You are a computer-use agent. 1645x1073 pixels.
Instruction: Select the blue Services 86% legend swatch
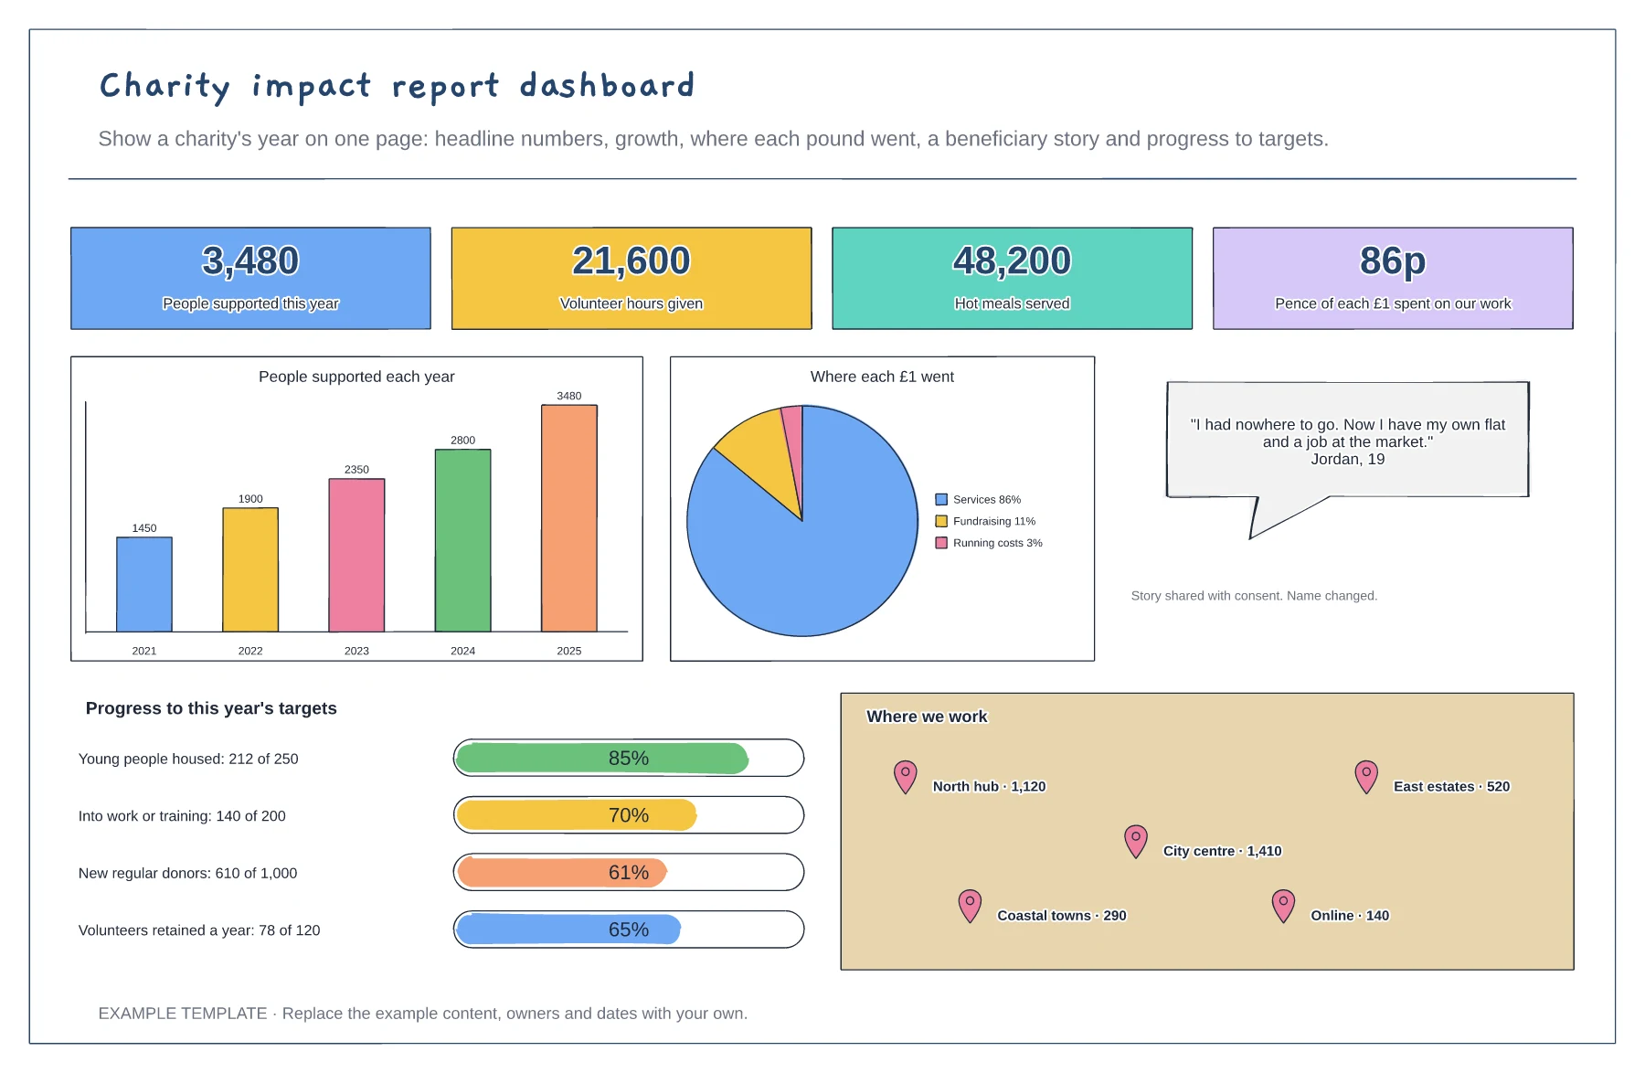click(x=941, y=500)
